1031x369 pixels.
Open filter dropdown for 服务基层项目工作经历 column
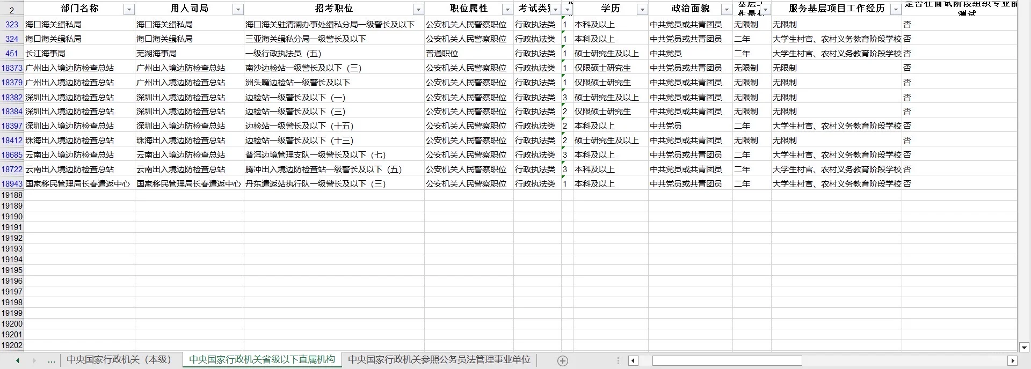point(895,10)
